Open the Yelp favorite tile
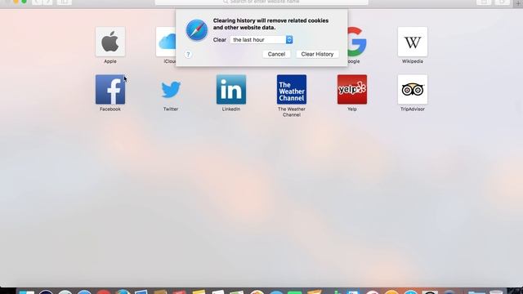 click(352, 89)
